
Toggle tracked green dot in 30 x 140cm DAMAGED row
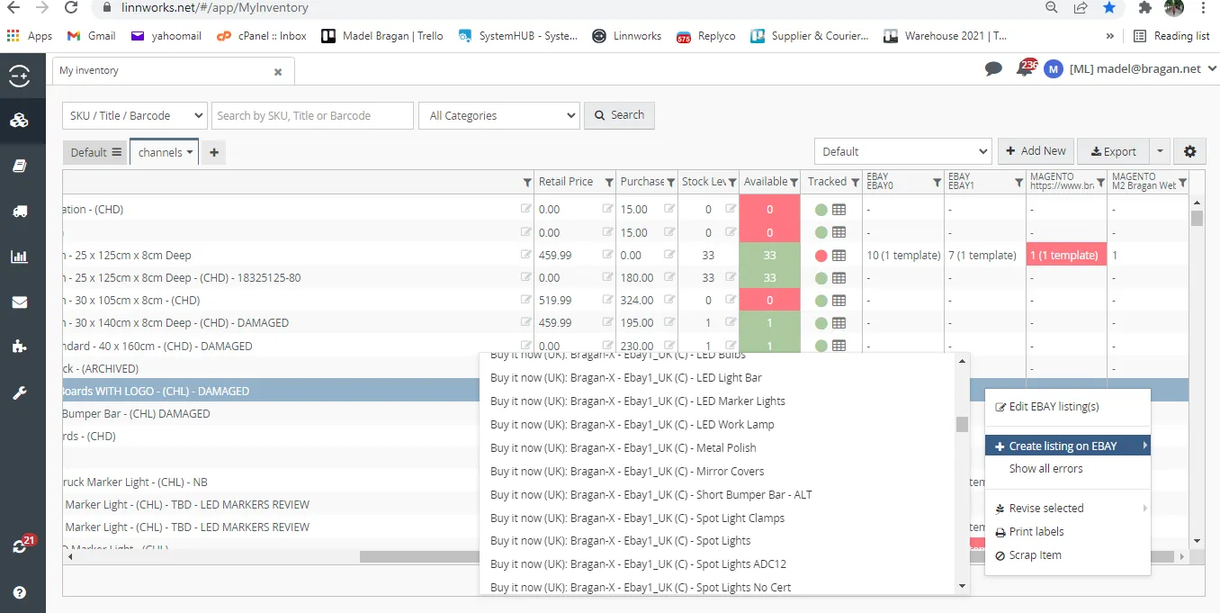(821, 323)
